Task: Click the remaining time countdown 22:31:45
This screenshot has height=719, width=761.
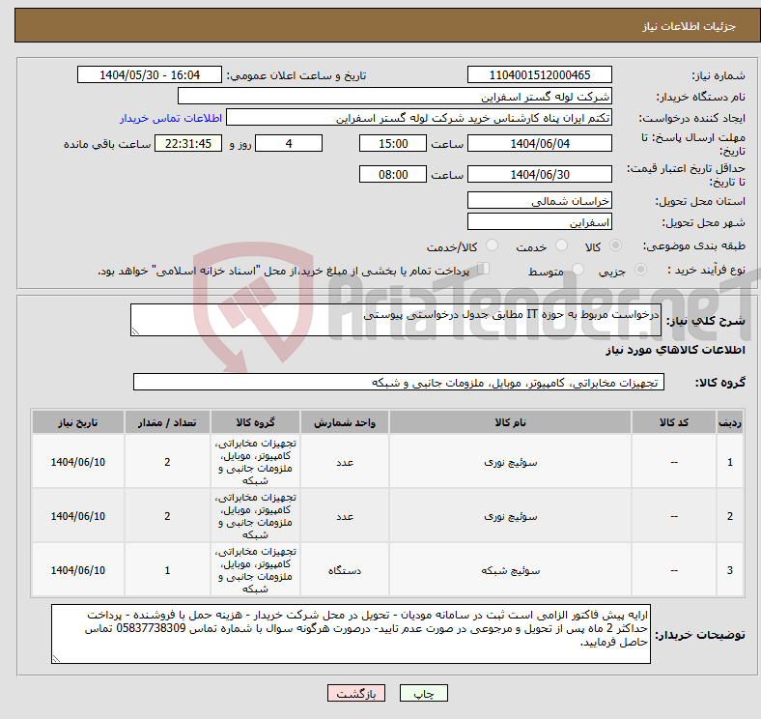Action: pos(188,143)
